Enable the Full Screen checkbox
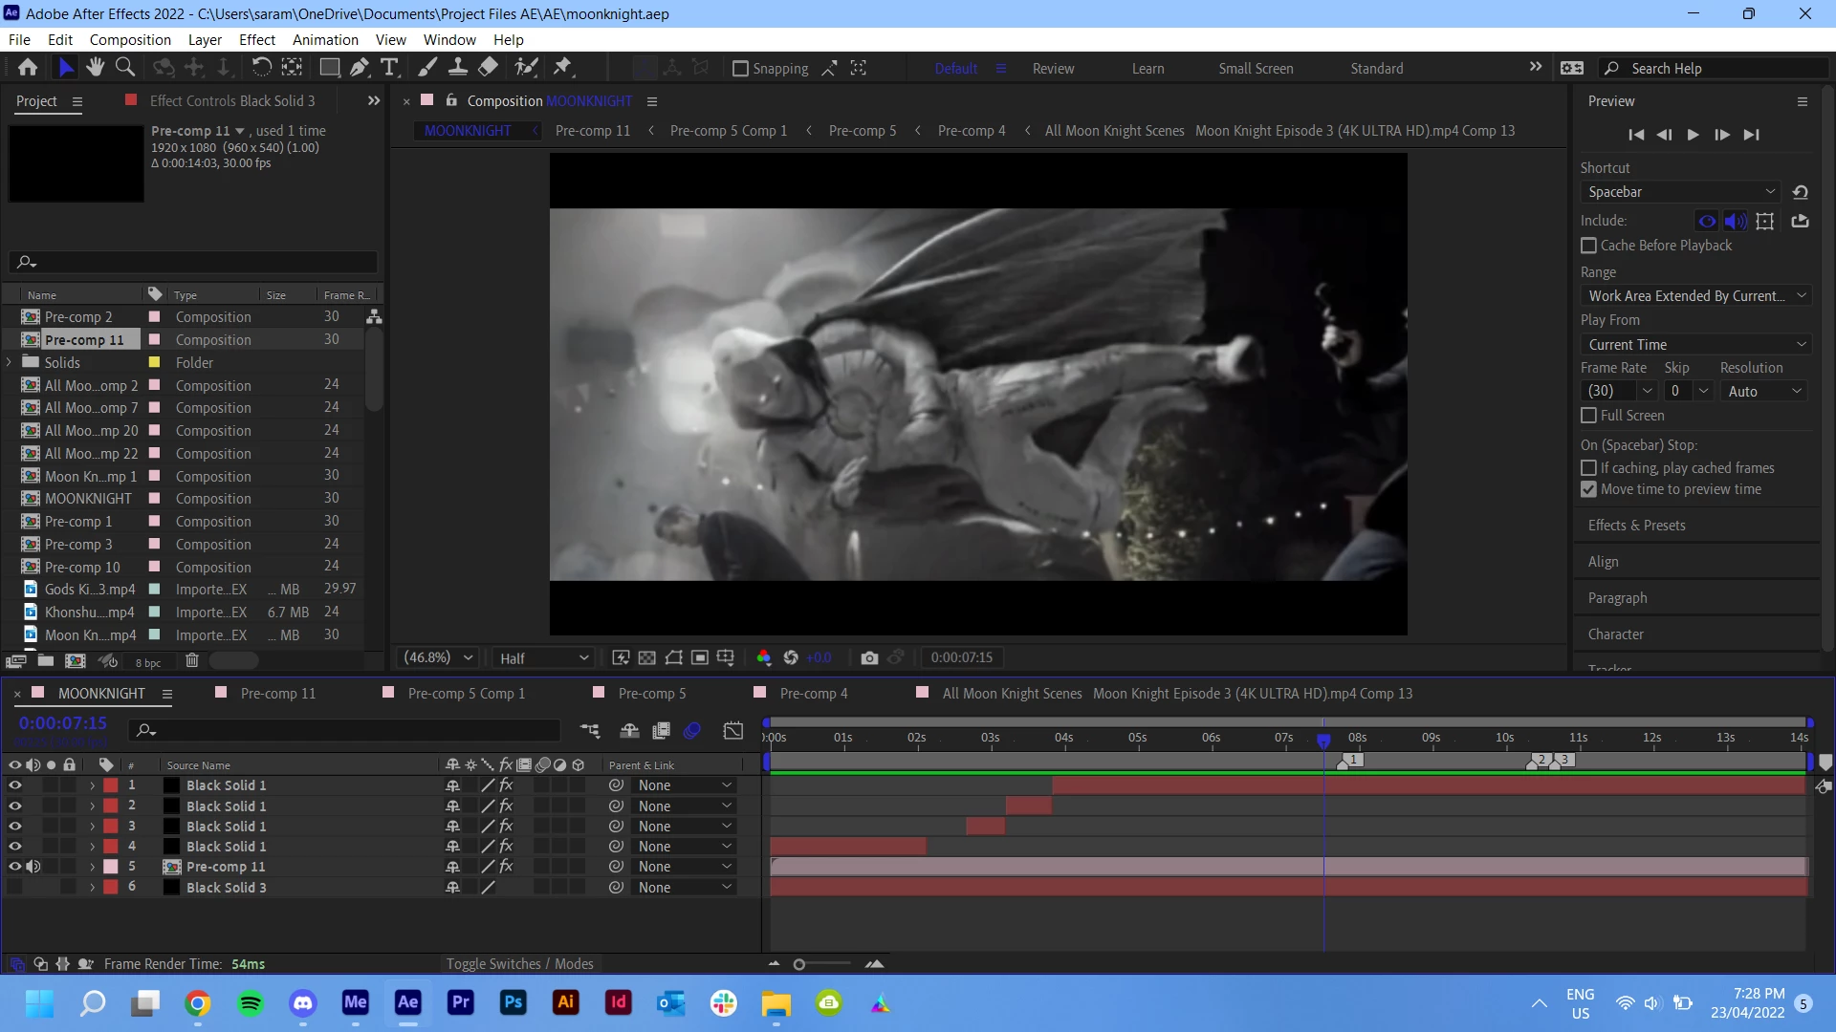The width and height of the screenshot is (1836, 1032). coord(1588,416)
